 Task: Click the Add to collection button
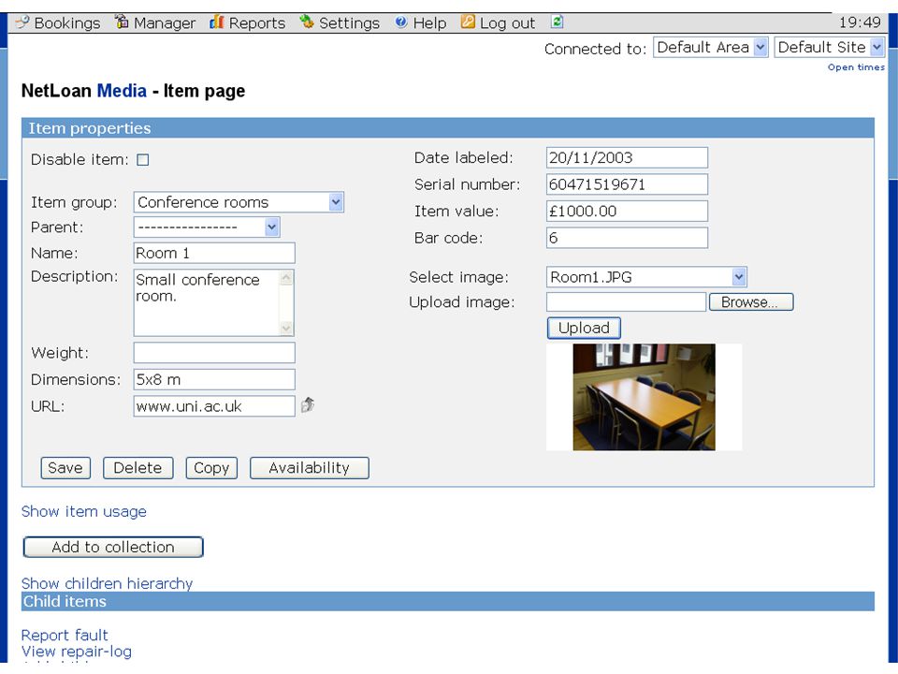point(113,547)
